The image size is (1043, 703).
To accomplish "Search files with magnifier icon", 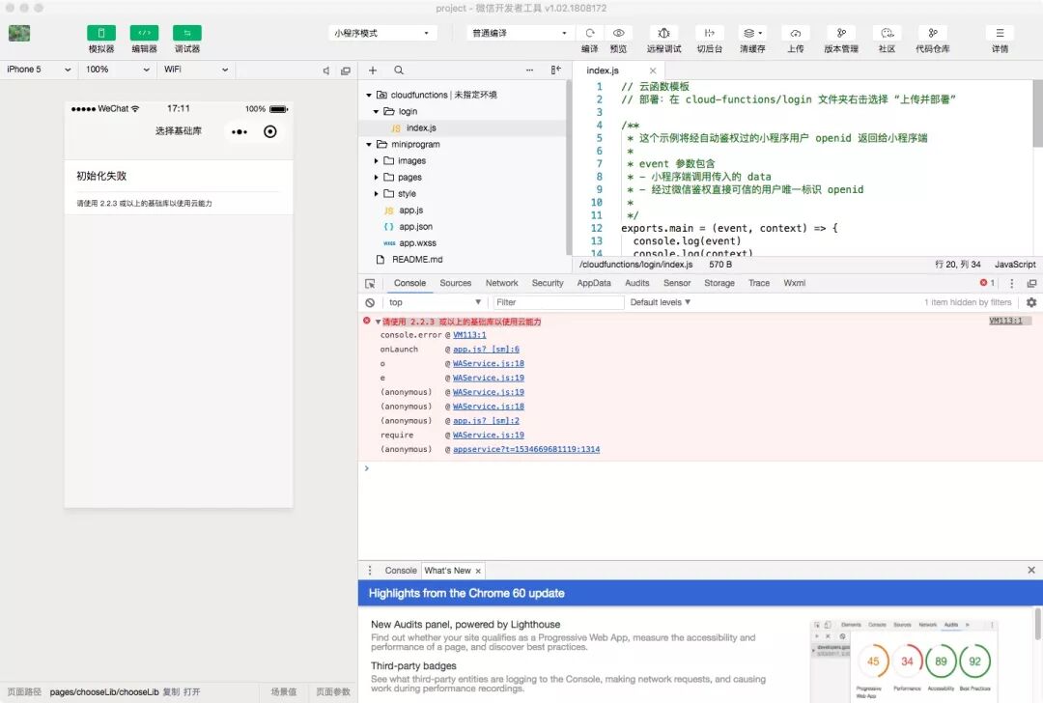I will (x=399, y=70).
